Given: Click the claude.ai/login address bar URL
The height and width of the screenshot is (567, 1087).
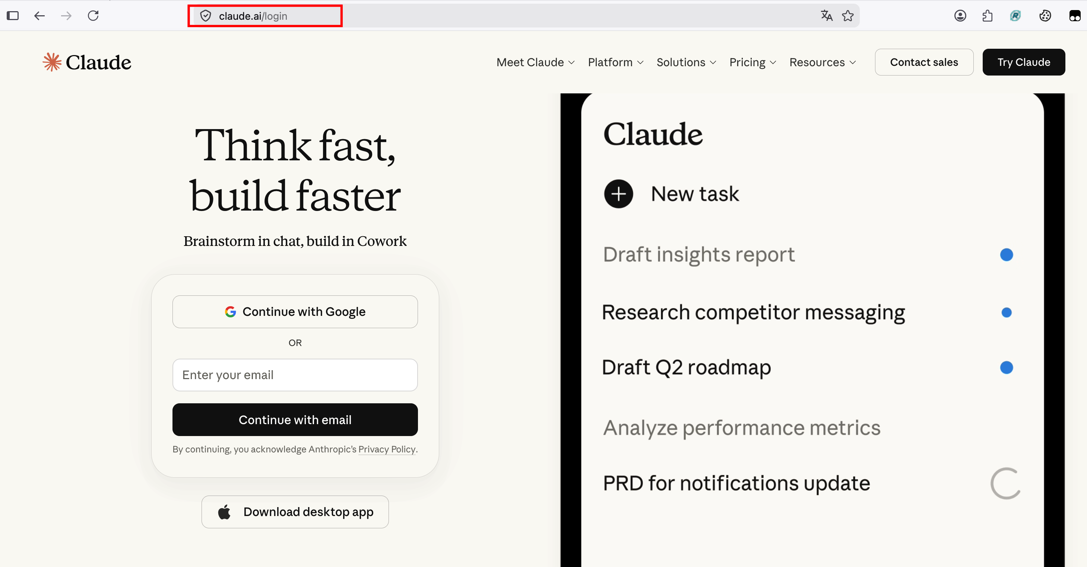Looking at the screenshot, I should (253, 16).
